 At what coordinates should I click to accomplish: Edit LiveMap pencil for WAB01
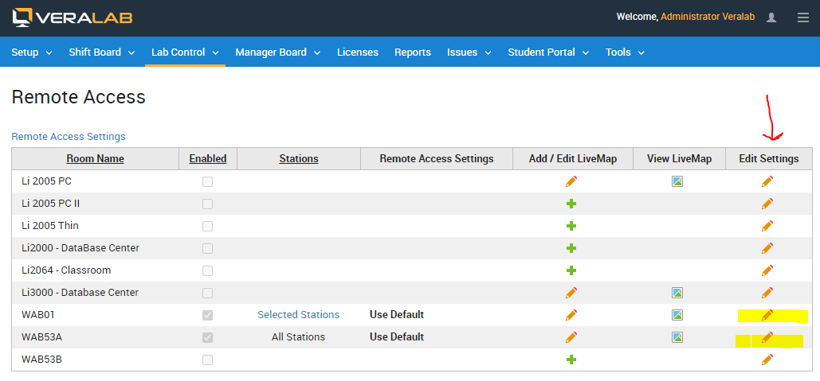[x=571, y=315]
